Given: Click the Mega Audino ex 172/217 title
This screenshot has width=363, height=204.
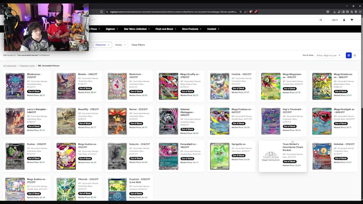Looking at the screenshot, I should click(x=37, y=181).
